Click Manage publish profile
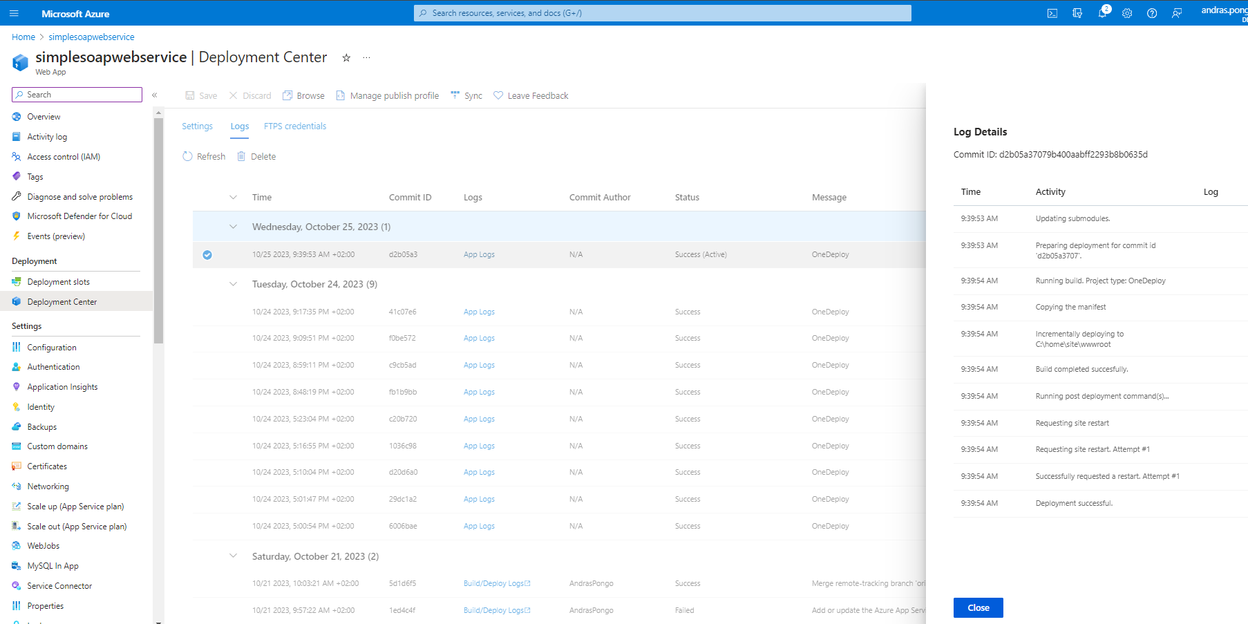The height and width of the screenshot is (624, 1248). (388, 96)
